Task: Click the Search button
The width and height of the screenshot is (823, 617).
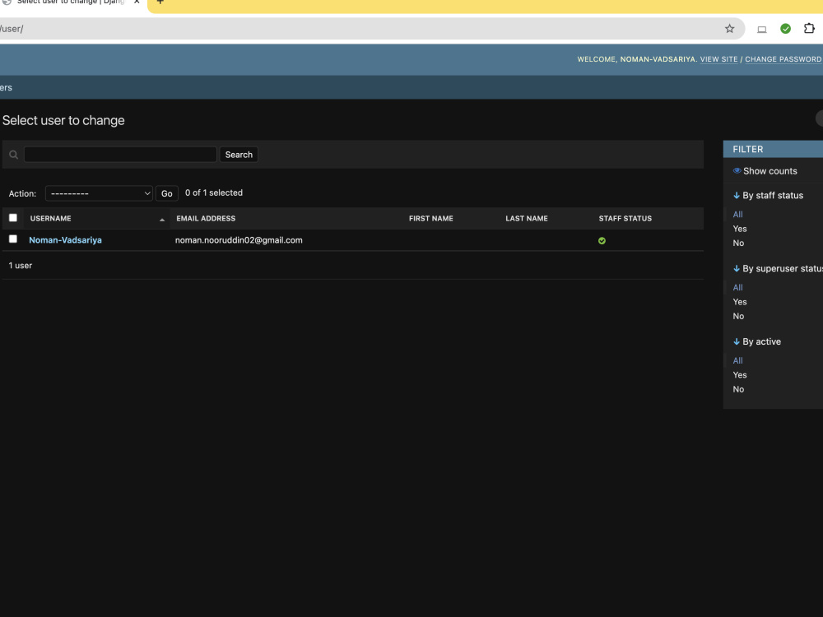Action: pos(239,155)
